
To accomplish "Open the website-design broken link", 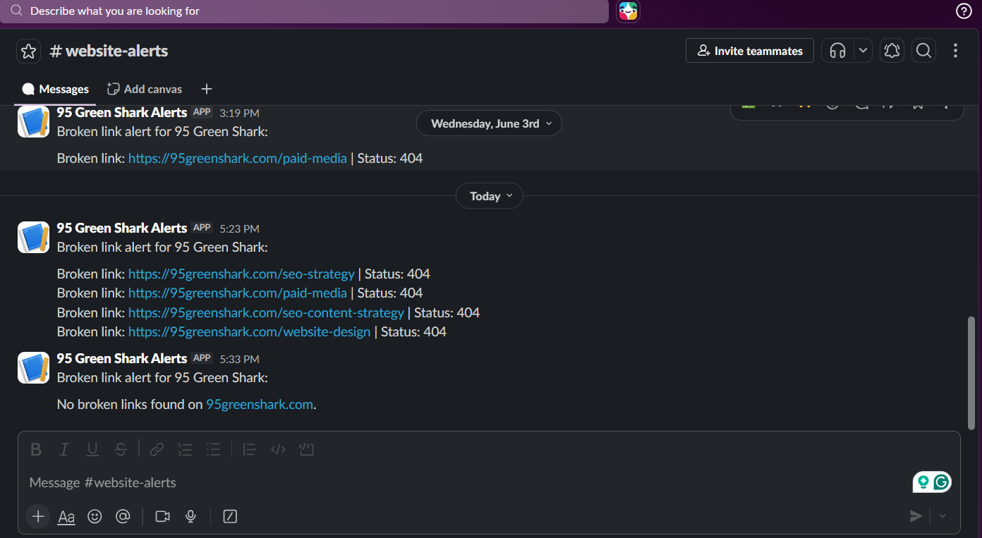I will [x=249, y=331].
